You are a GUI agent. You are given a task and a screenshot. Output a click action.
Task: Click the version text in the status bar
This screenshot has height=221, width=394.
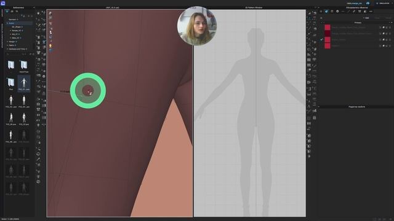coord(10,219)
